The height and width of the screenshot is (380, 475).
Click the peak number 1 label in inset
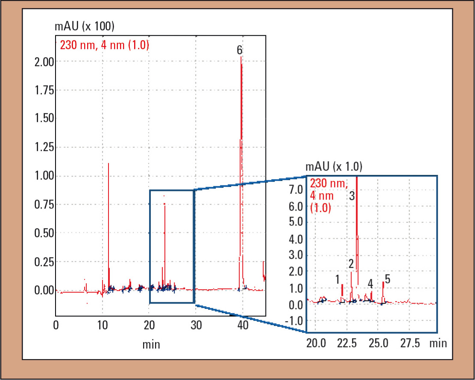click(x=337, y=279)
